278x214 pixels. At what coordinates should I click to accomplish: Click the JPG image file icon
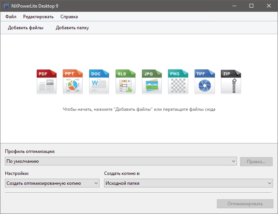pyautogui.click(x=152, y=82)
